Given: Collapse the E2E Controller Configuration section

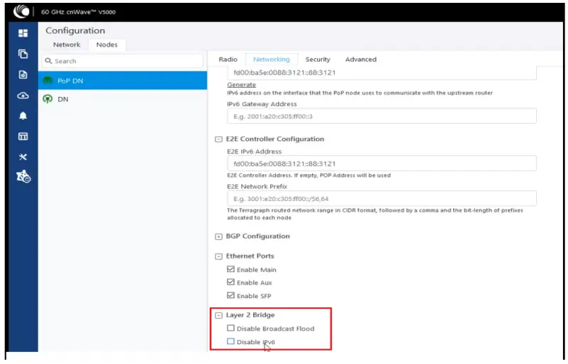Looking at the screenshot, I should [218, 140].
